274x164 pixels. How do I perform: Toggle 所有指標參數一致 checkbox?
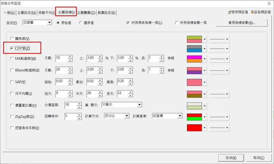coord(177,23)
